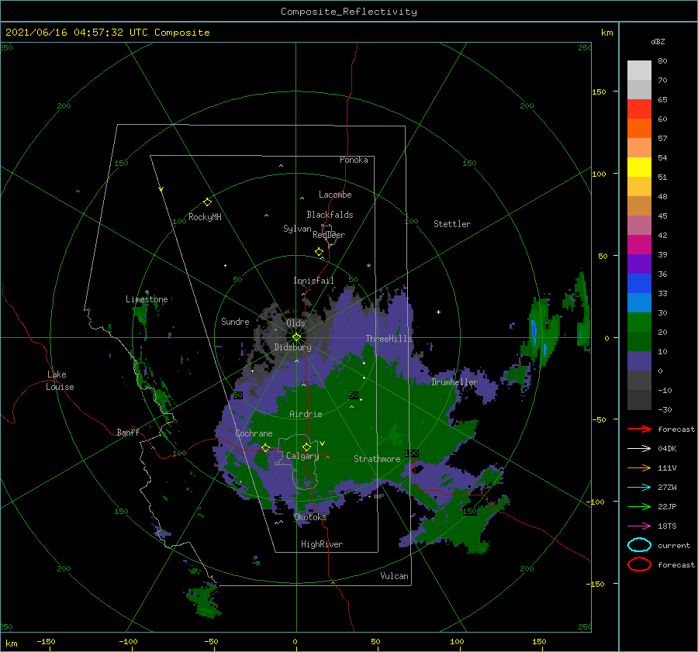
Task: Click the Innisfail city label
Action: coord(313,281)
